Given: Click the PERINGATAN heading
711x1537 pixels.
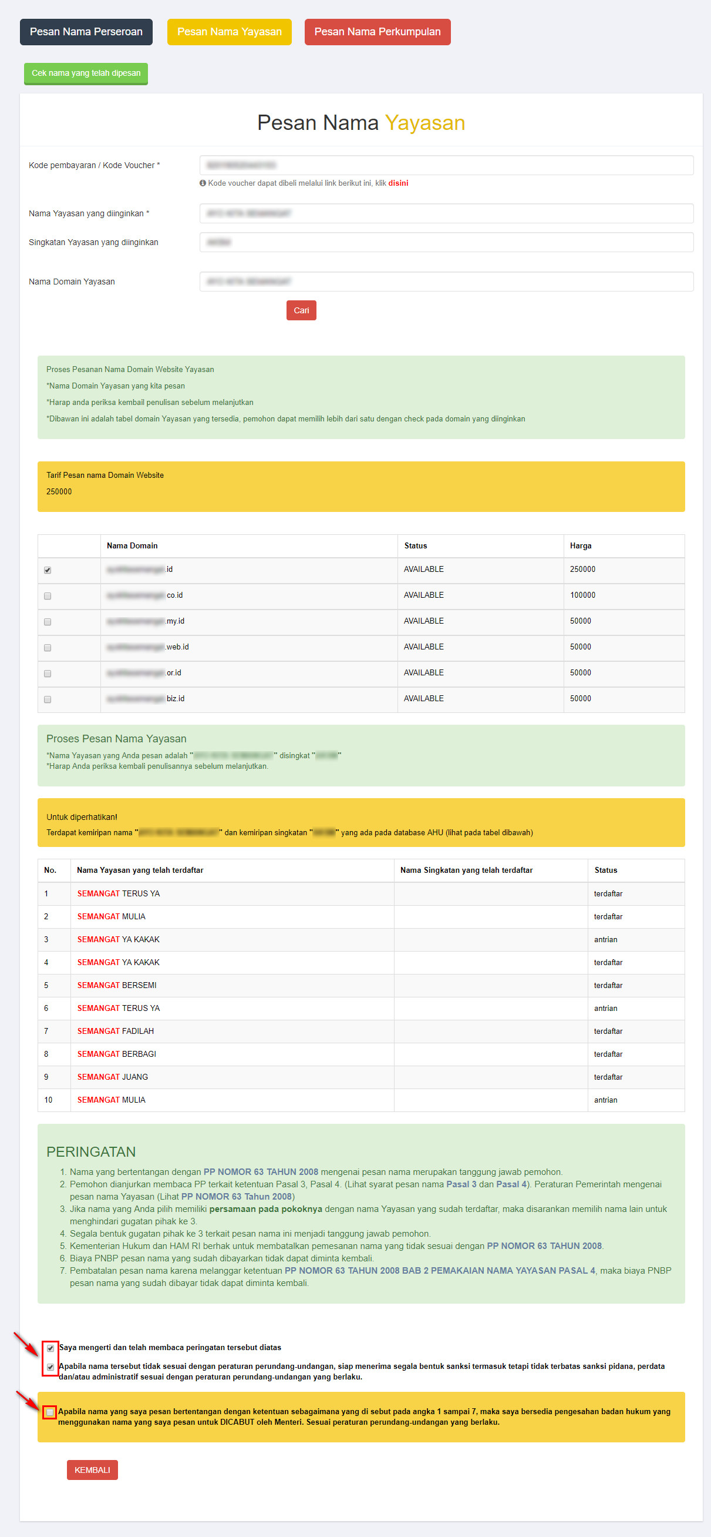Looking at the screenshot, I should coord(91,1151).
